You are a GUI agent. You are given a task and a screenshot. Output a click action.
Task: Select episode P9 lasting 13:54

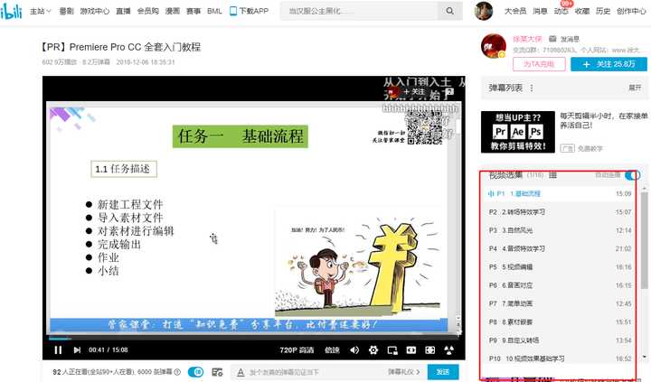[x=561, y=340]
